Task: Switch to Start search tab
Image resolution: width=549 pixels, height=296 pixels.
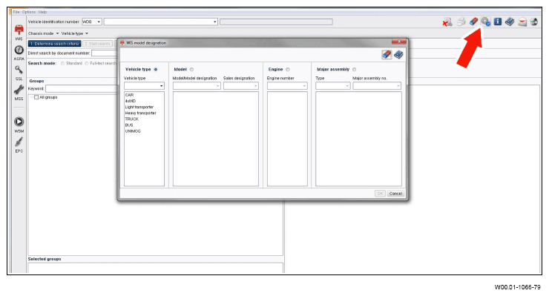Action: pos(97,44)
